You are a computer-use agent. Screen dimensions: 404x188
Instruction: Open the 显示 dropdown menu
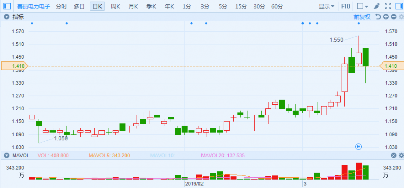pos(326,6)
